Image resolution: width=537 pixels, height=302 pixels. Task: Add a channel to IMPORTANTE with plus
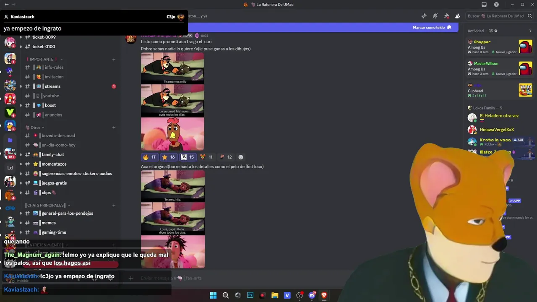(x=114, y=59)
